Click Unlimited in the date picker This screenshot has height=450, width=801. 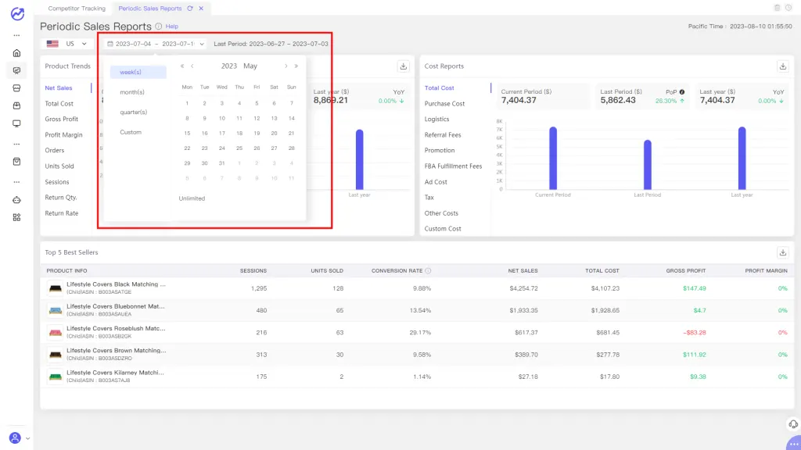(x=192, y=198)
